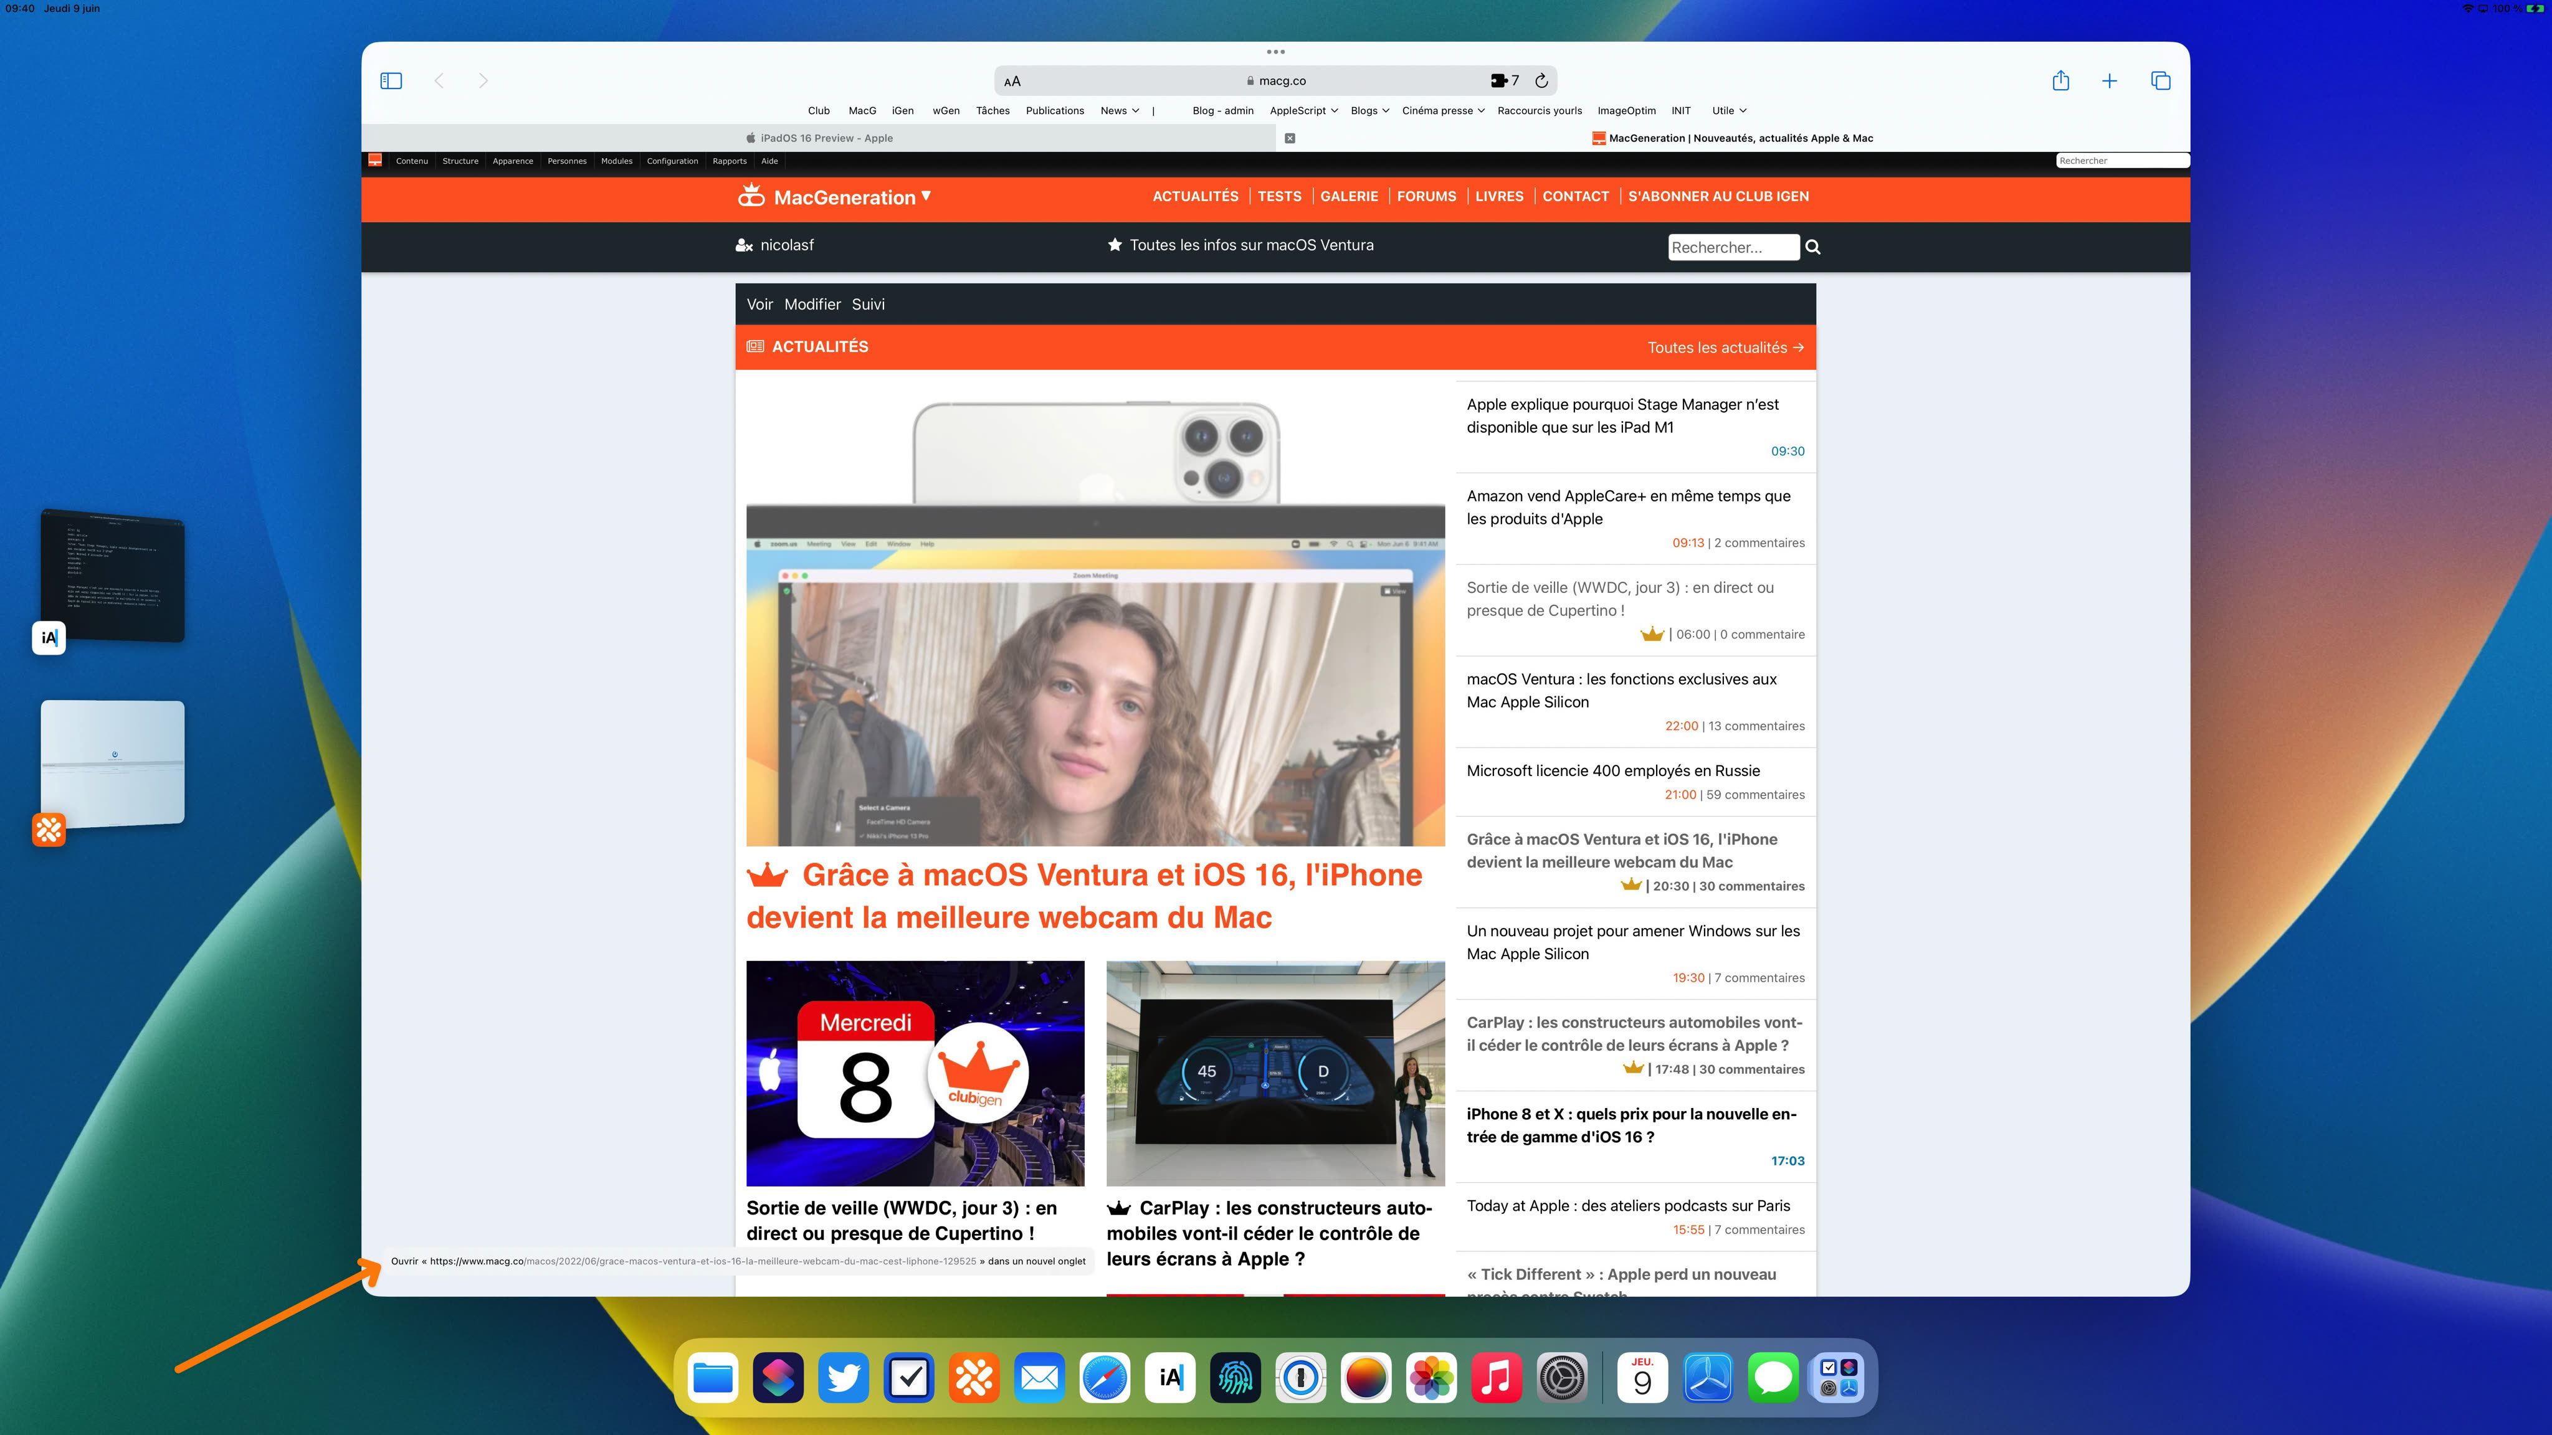Image resolution: width=2552 pixels, height=1435 pixels.
Task: Open the extensions icon showing 7
Action: coord(1504,80)
